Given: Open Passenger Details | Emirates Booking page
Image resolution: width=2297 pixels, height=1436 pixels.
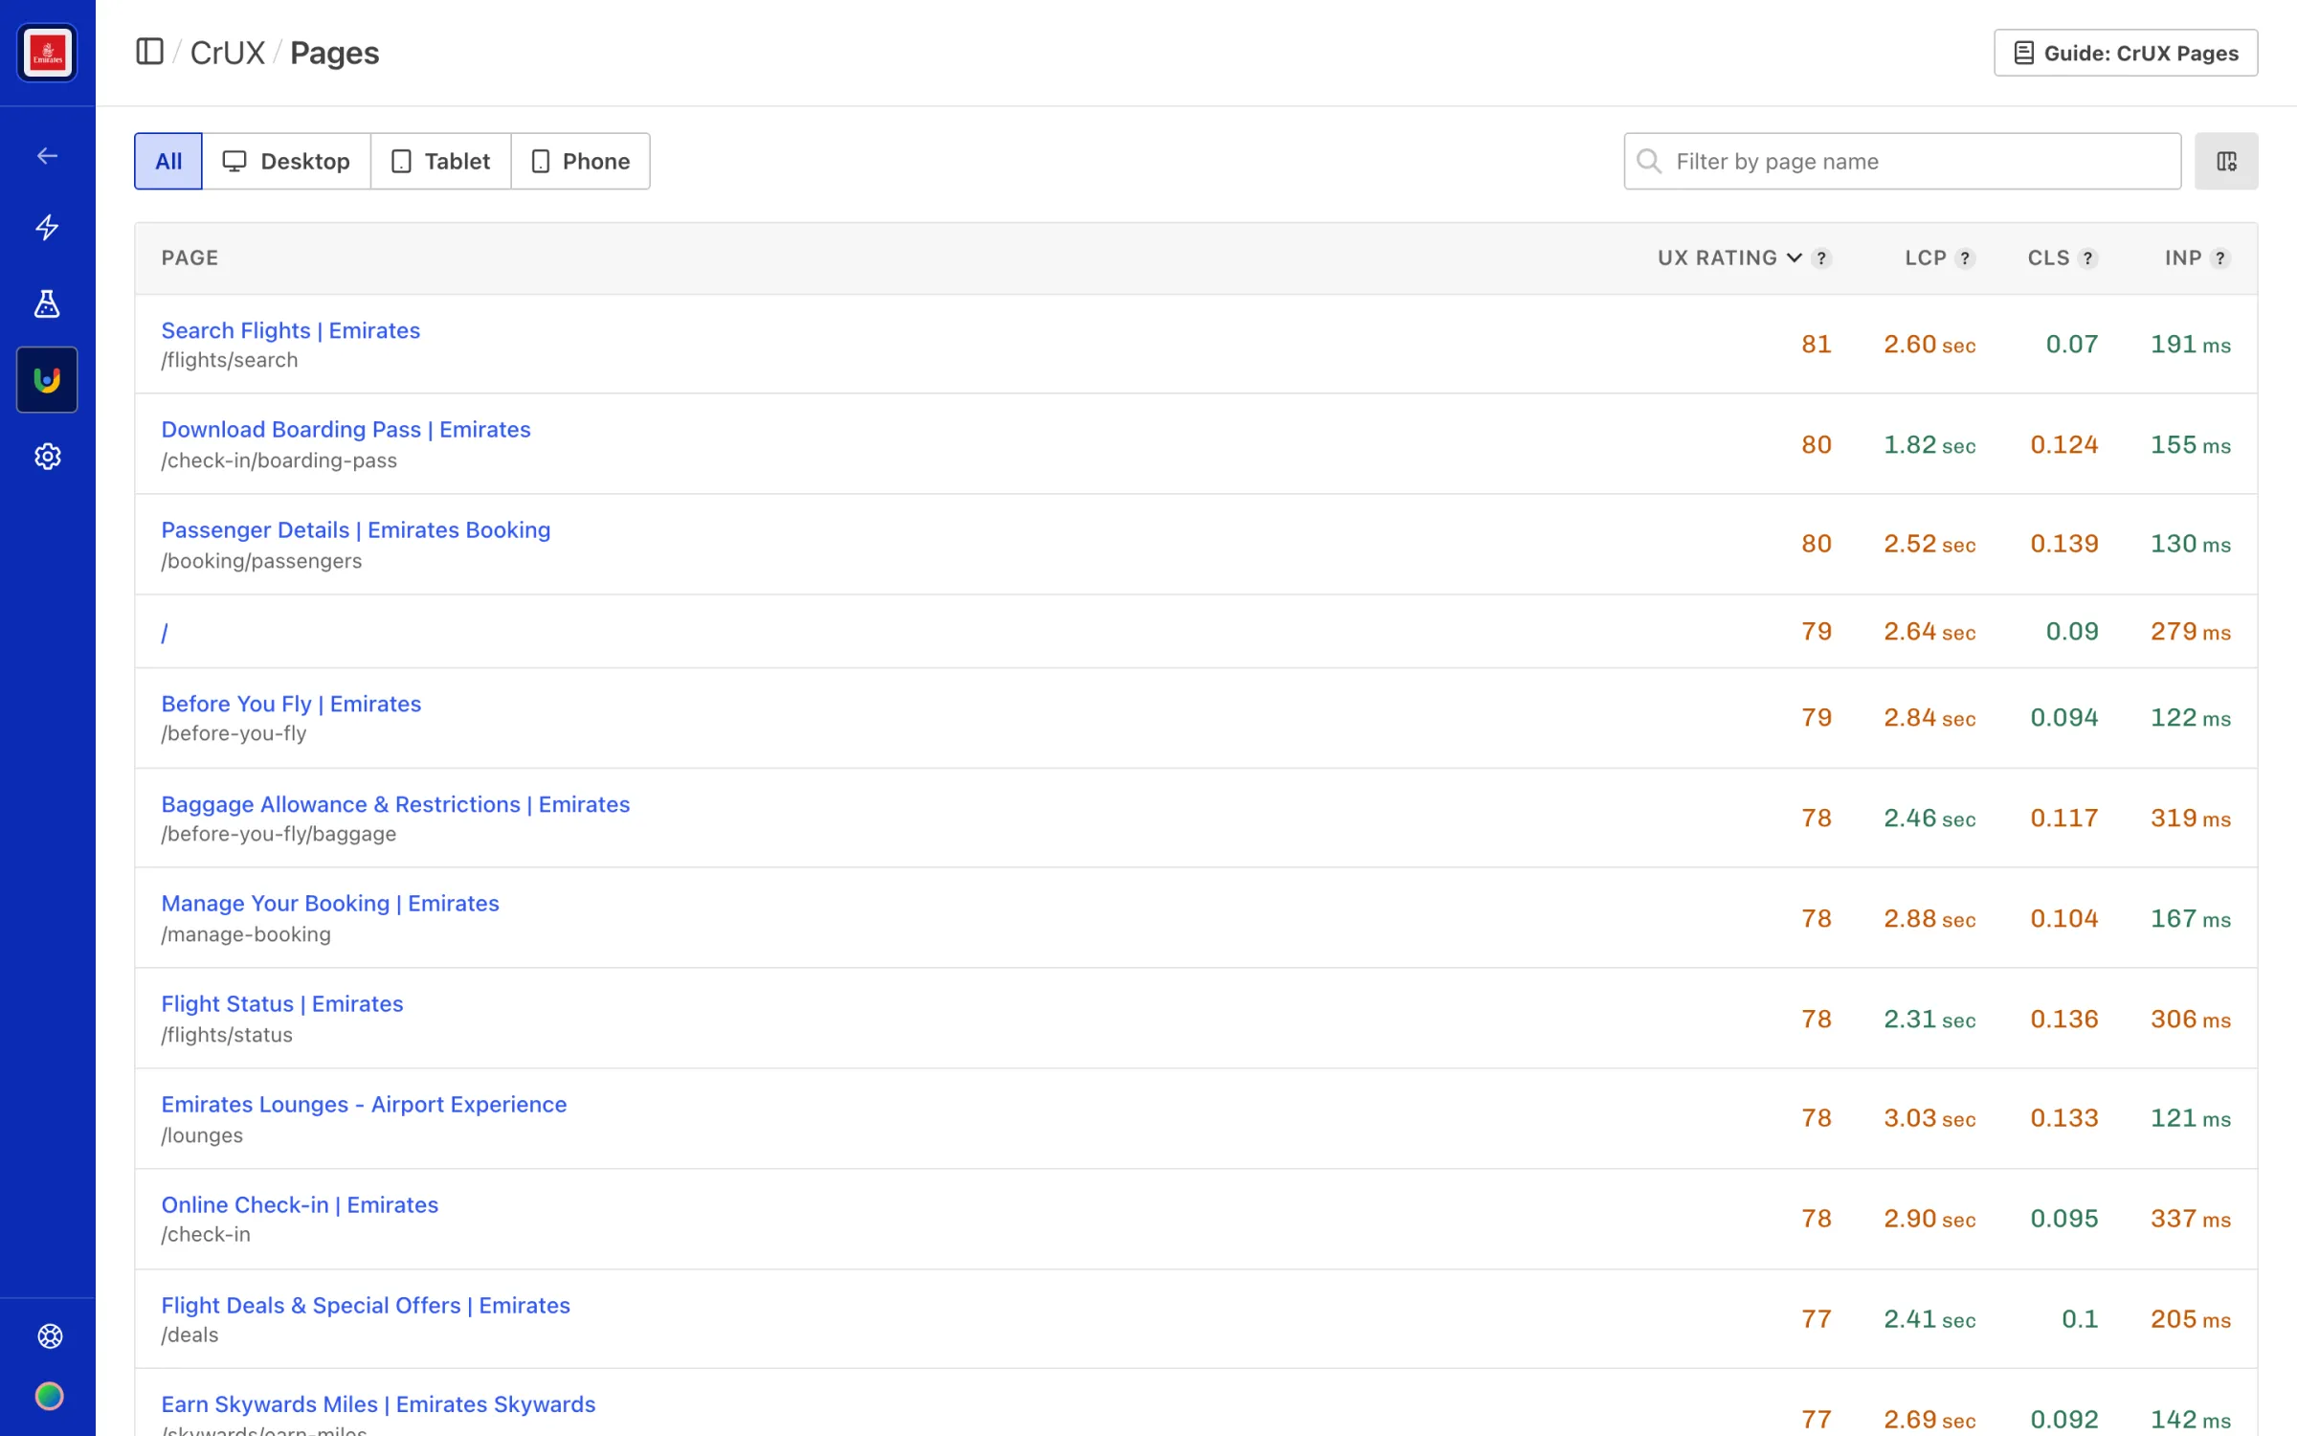Looking at the screenshot, I should click(x=356, y=530).
